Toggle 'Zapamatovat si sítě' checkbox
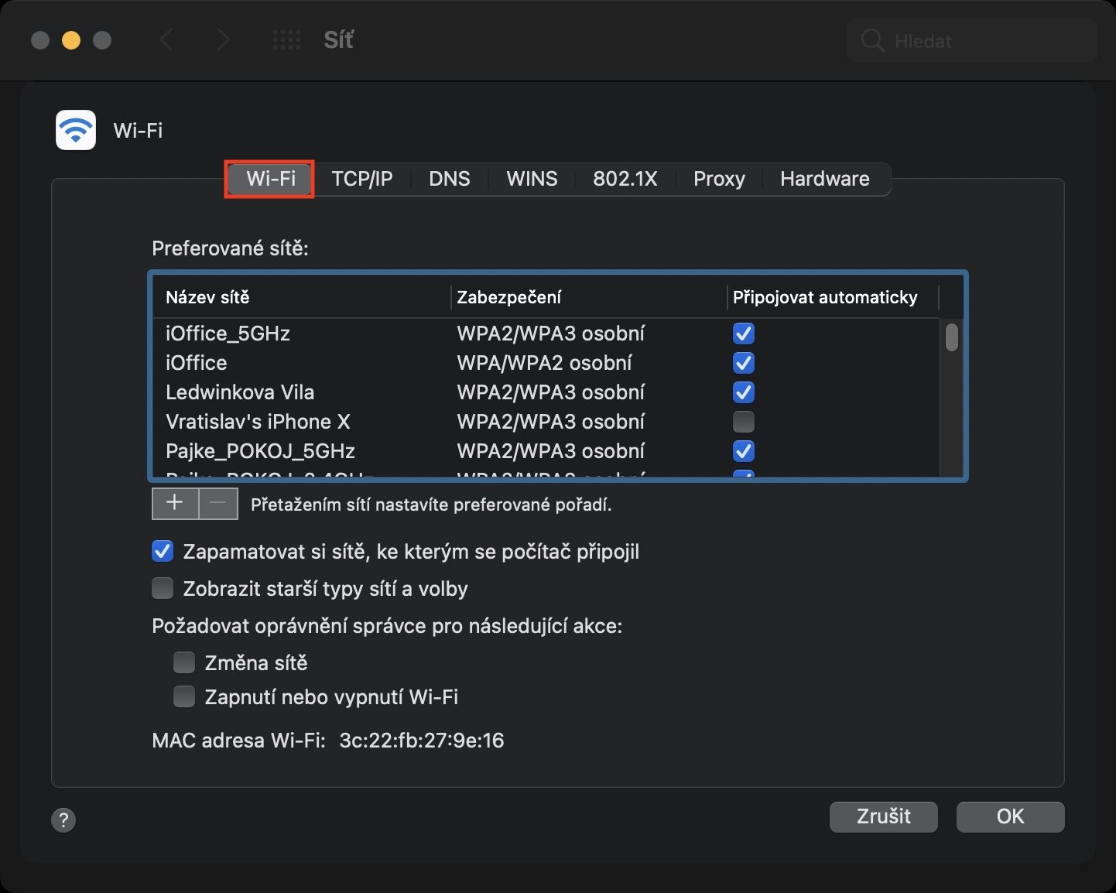 163,552
